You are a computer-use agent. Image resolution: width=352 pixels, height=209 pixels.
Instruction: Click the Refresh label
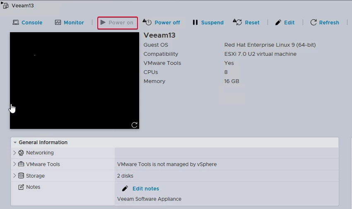coord(329,23)
